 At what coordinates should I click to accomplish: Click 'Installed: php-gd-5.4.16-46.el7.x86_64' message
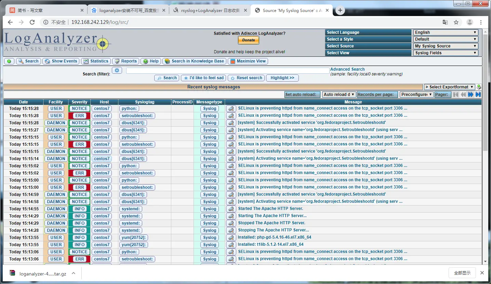(275, 237)
